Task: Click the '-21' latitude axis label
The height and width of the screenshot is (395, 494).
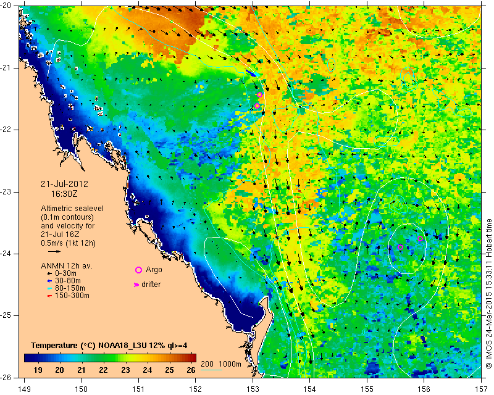Action: tap(6, 68)
